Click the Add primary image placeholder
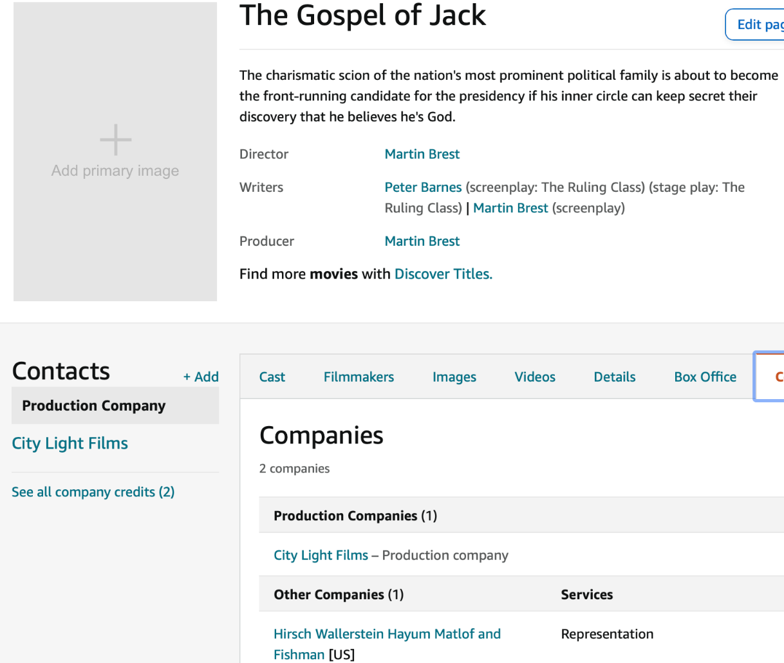Image resolution: width=784 pixels, height=663 pixels. click(x=115, y=152)
